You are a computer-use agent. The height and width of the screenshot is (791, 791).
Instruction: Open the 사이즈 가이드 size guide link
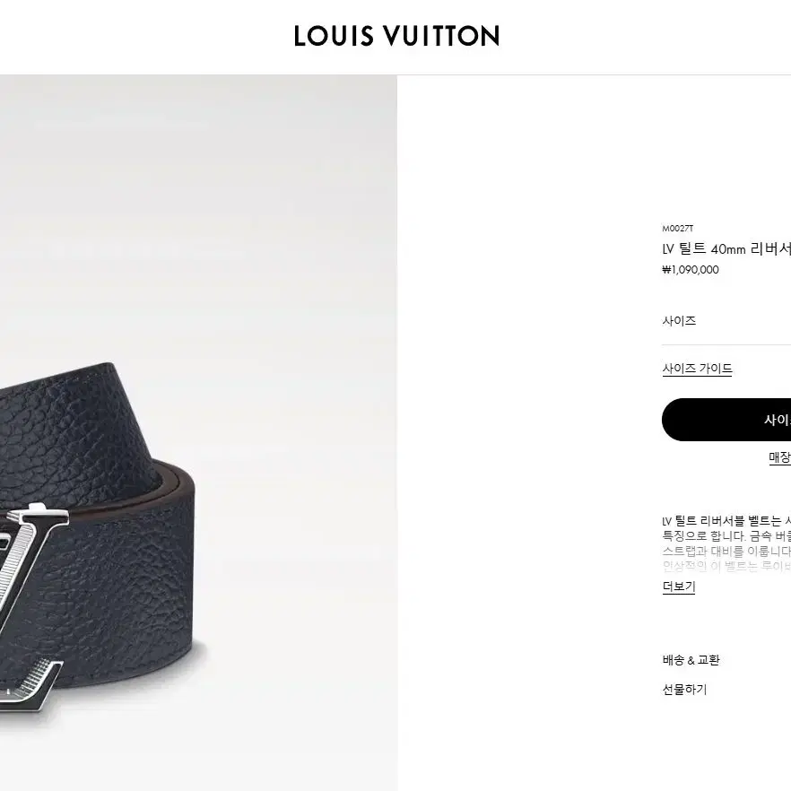click(x=697, y=369)
